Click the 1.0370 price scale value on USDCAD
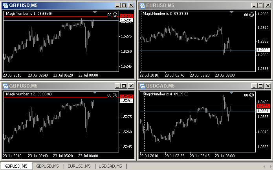The height and width of the screenshot is (170, 273). pyautogui.click(x=263, y=132)
